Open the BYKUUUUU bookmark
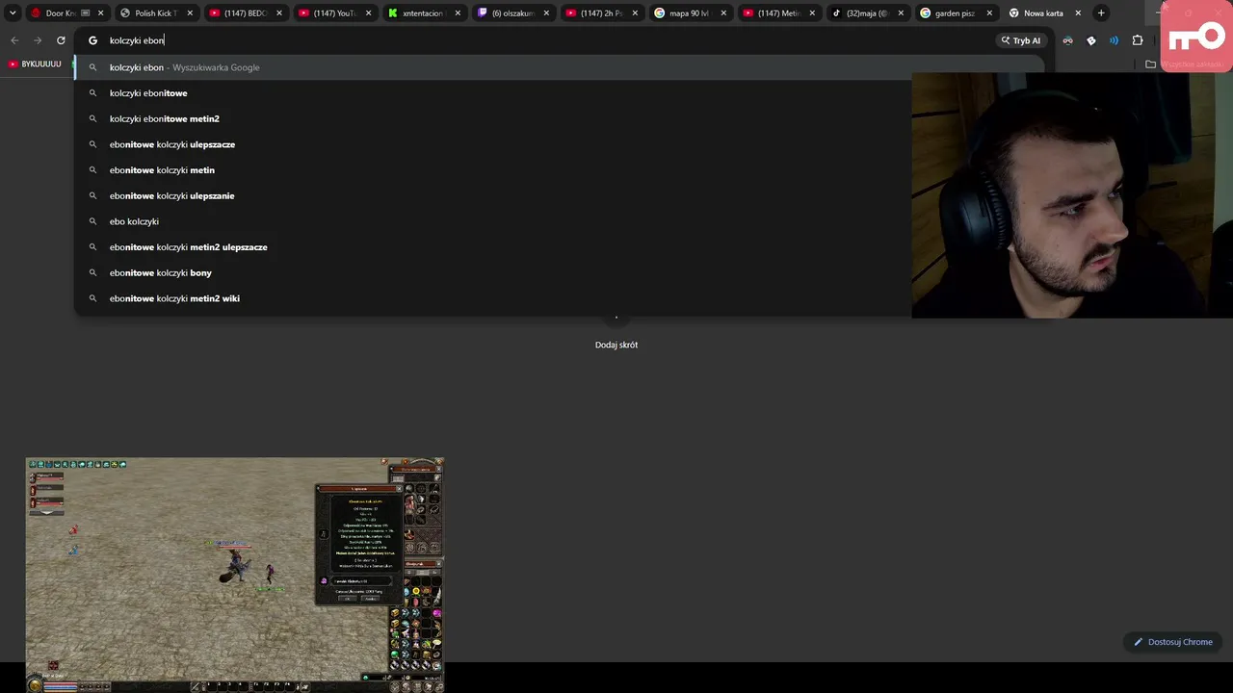Image resolution: width=1233 pixels, height=693 pixels. tap(35, 64)
